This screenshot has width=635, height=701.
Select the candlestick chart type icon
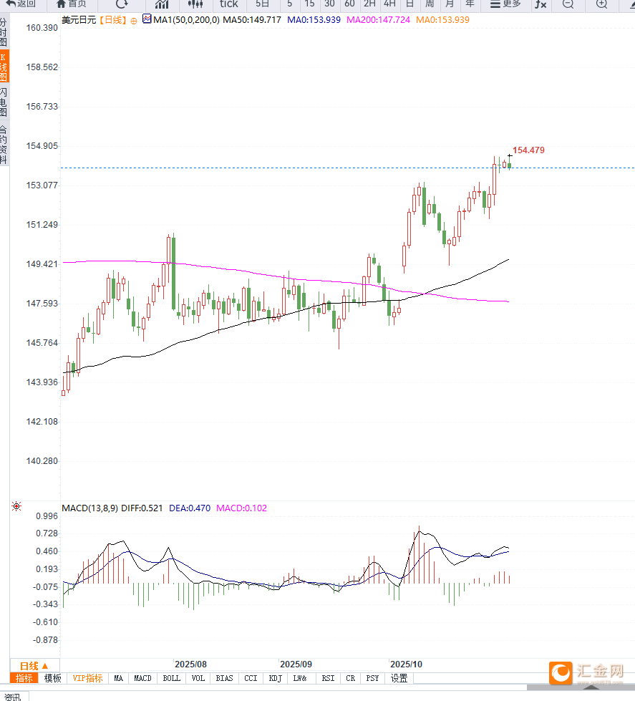coord(195,4)
